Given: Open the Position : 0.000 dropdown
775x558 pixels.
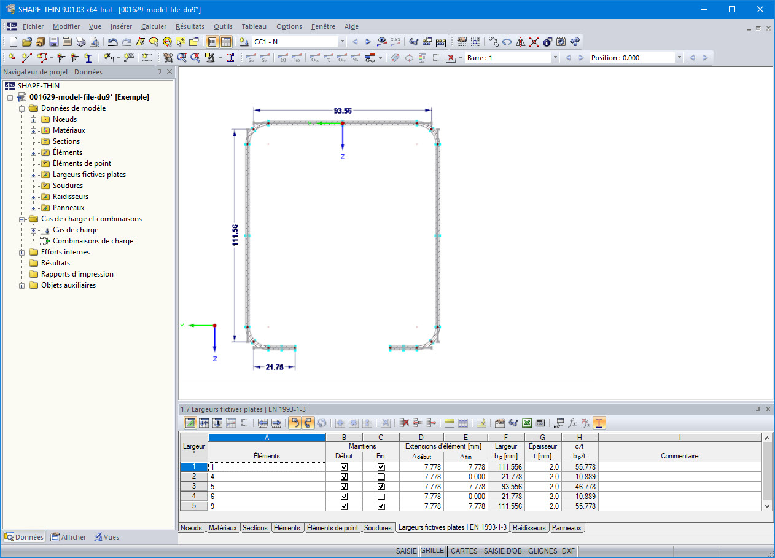Looking at the screenshot, I should coord(679,58).
